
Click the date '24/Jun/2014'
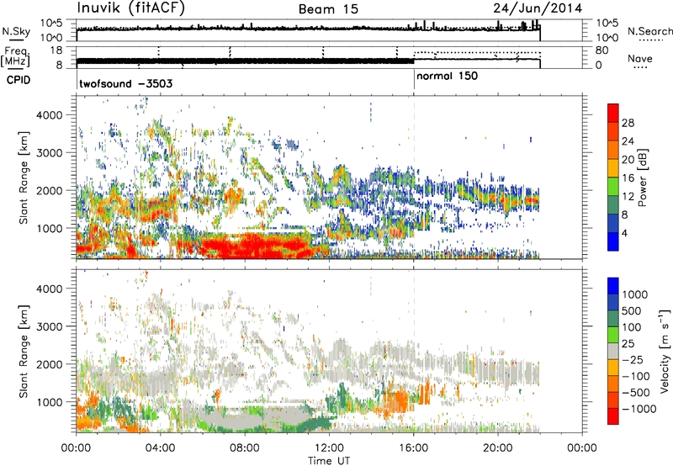(538, 8)
